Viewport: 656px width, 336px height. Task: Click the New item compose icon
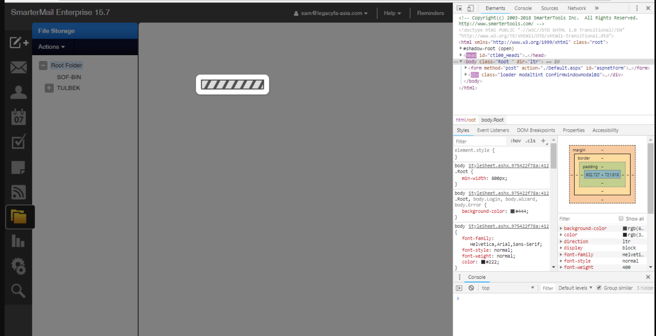pyautogui.click(x=19, y=42)
